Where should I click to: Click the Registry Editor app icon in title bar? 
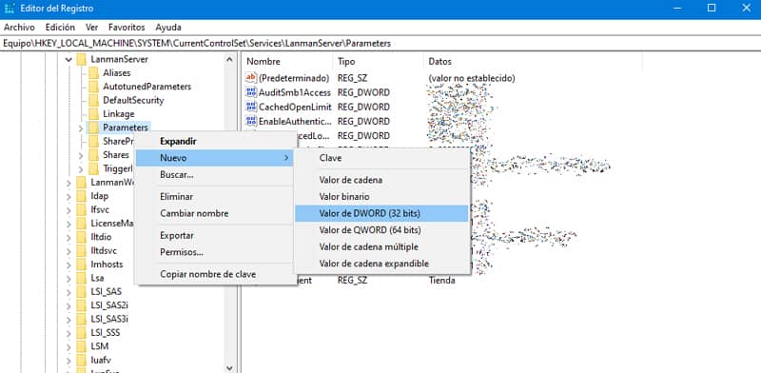10,9
